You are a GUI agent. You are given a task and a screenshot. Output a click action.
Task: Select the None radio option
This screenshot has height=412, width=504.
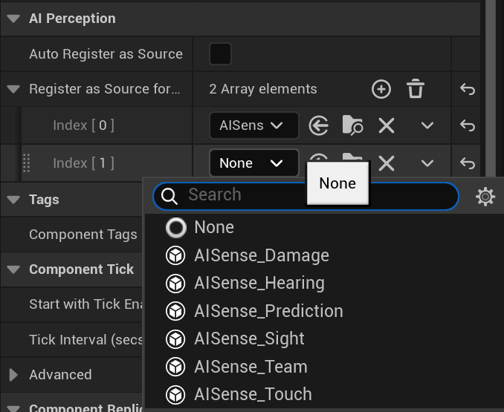pyautogui.click(x=176, y=227)
